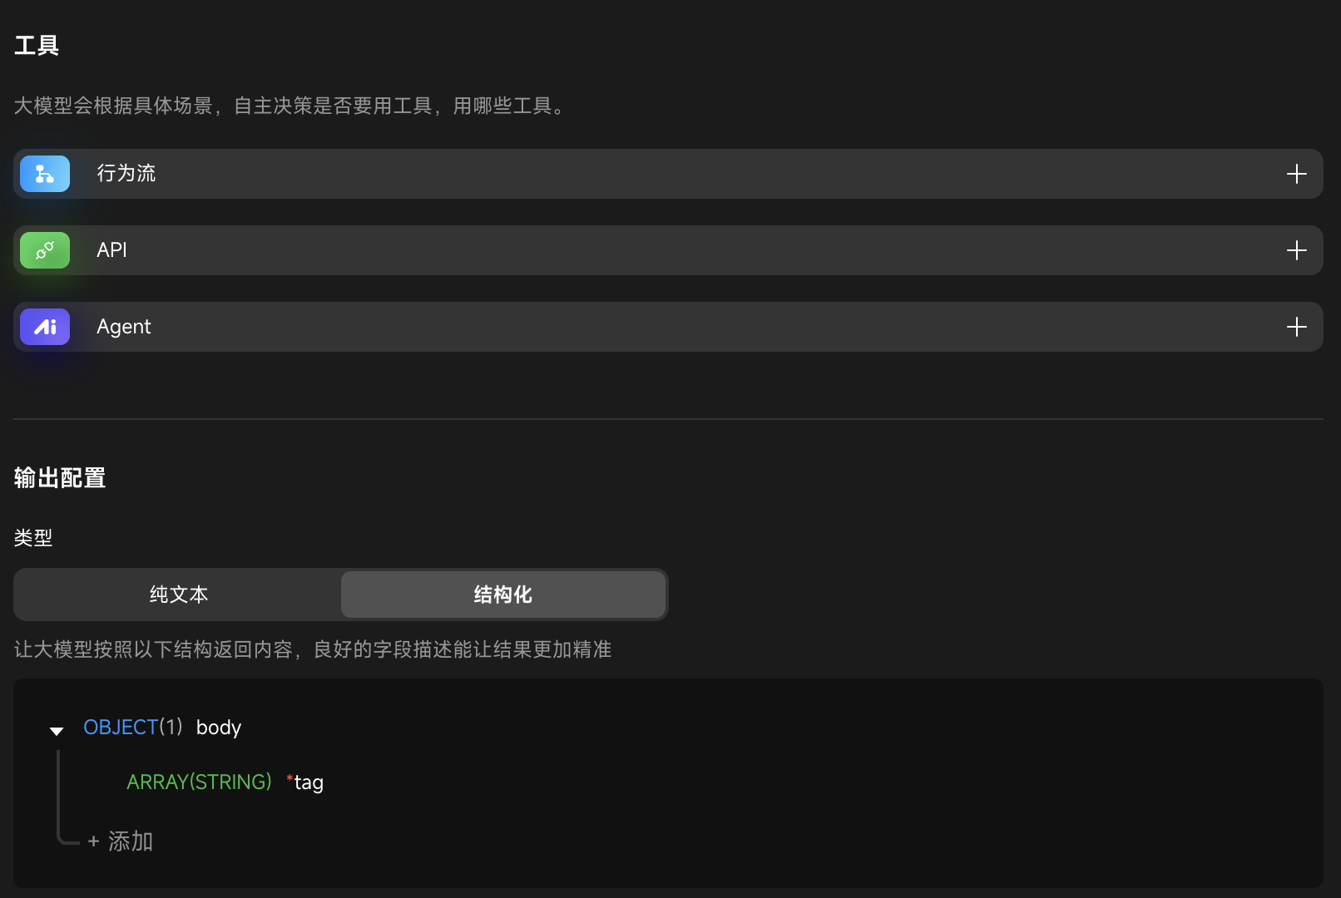The height and width of the screenshot is (898, 1341).
Task: Click the green API link icon
Action: (45, 250)
